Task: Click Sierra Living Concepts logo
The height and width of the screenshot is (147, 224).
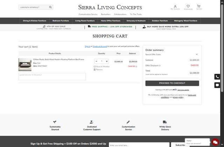Action: coord(110,7)
